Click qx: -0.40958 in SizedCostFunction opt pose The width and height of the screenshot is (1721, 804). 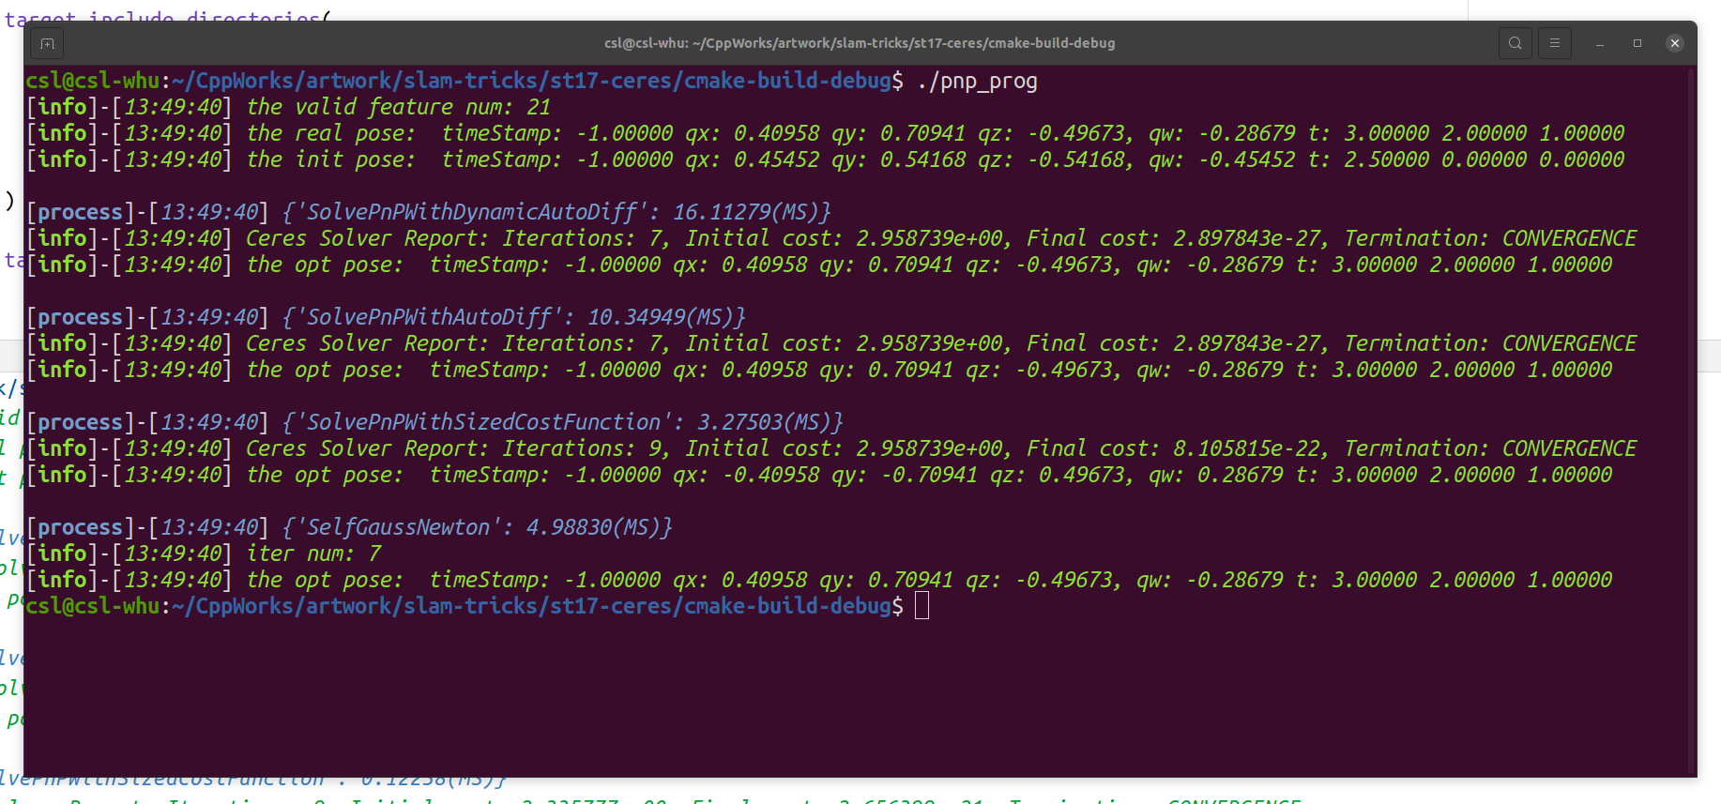coord(746,476)
